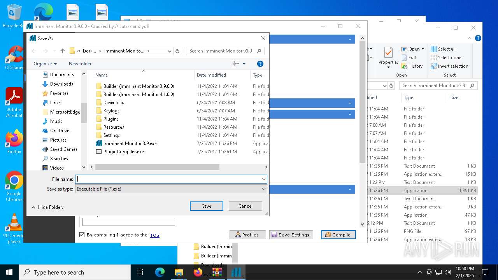Expand the address bar path dropdown
The height and width of the screenshot is (280, 498).
click(x=169, y=51)
